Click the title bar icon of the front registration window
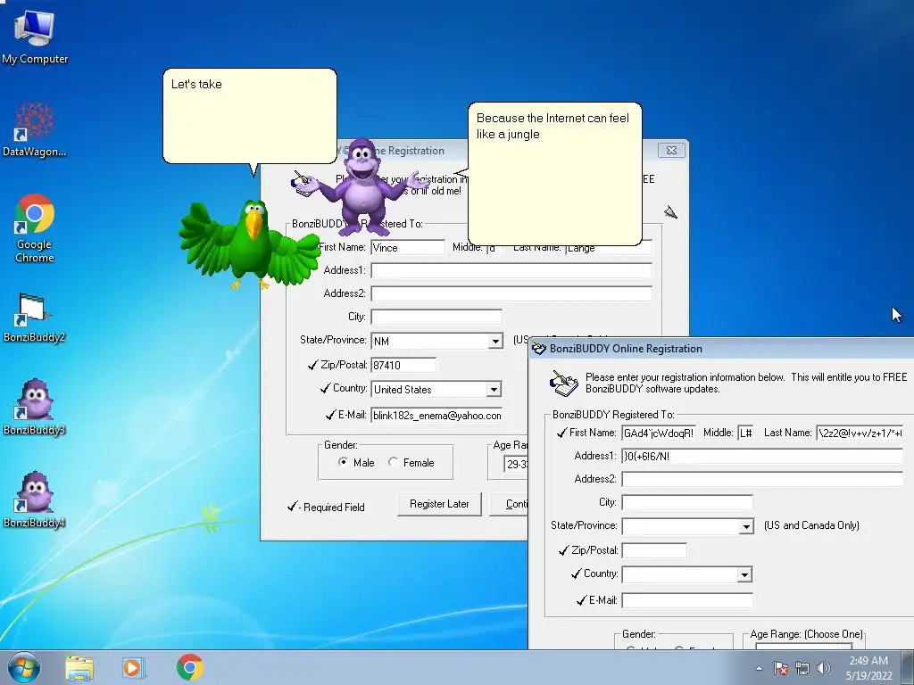The height and width of the screenshot is (685, 914). (x=538, y=349)
